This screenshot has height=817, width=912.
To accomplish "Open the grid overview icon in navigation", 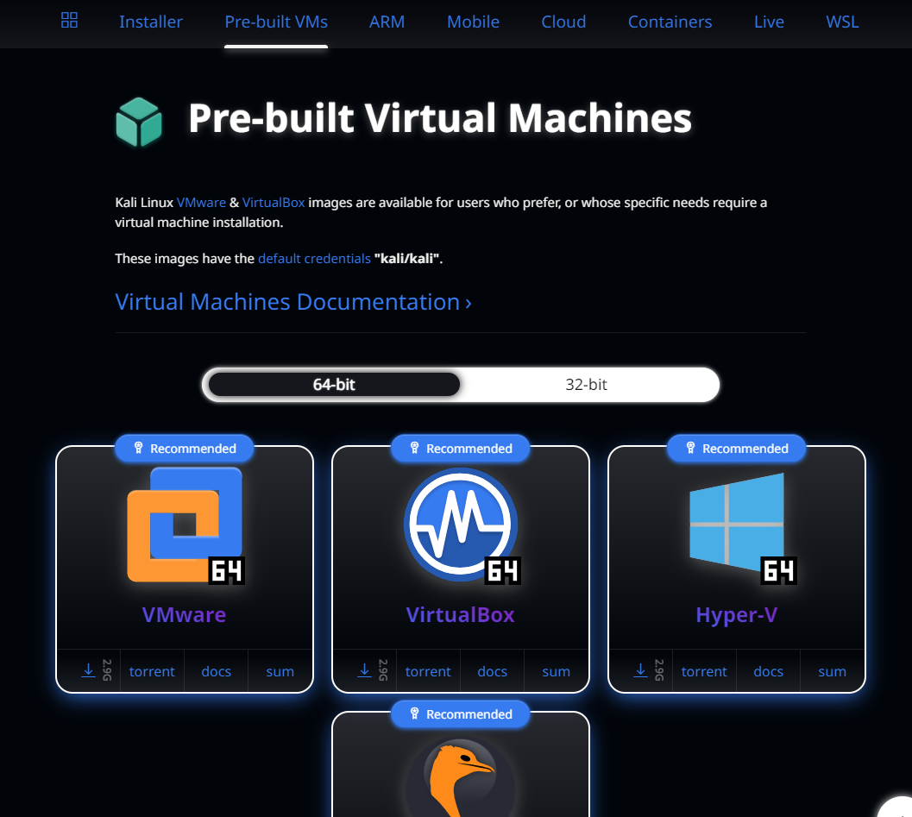I will [x=69, y=21].
